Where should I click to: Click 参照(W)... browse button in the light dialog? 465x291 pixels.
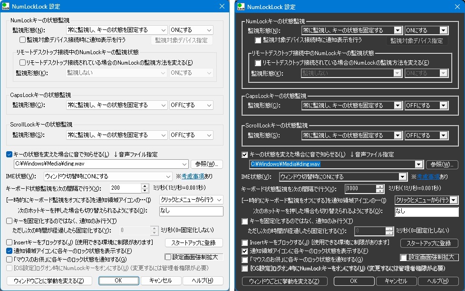(x=207, y=164)
